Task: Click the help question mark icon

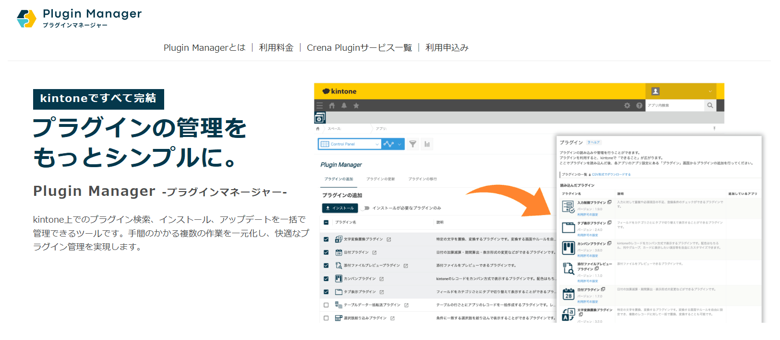Action: point(639,105)
